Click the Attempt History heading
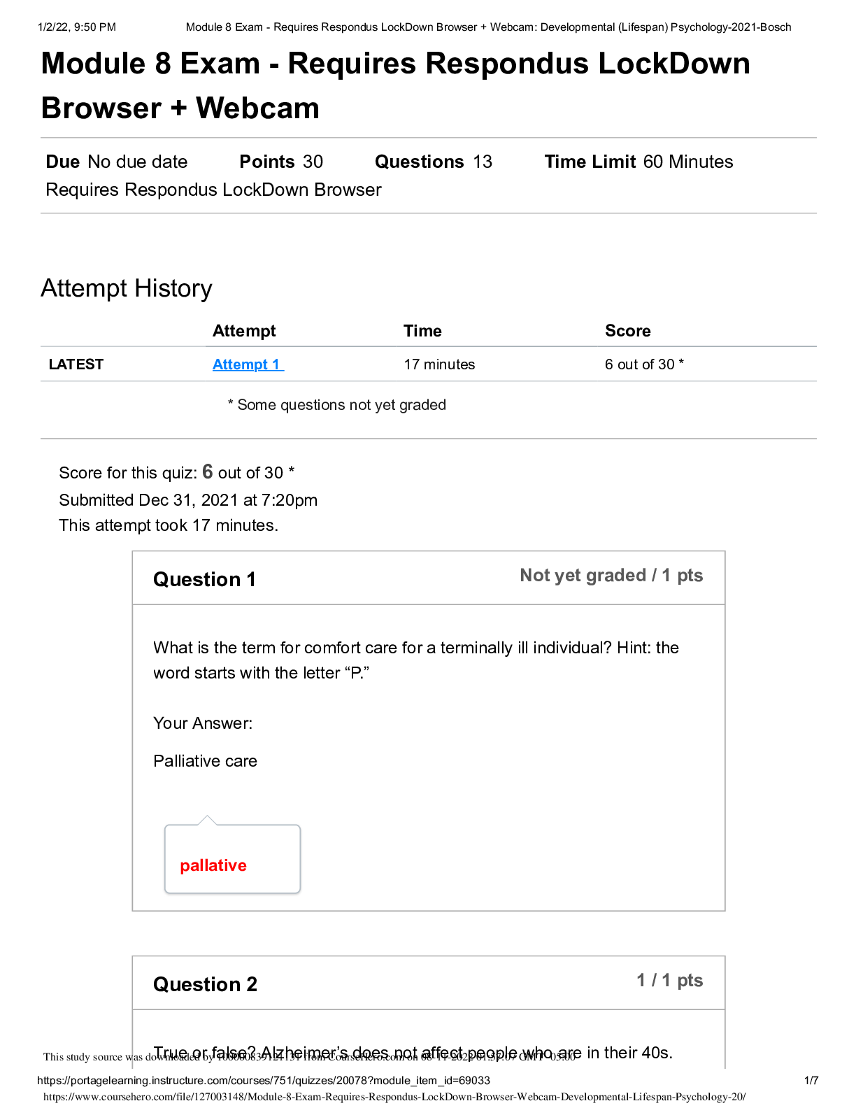This screenshot has width=856, height=1108. pos(127,288)
